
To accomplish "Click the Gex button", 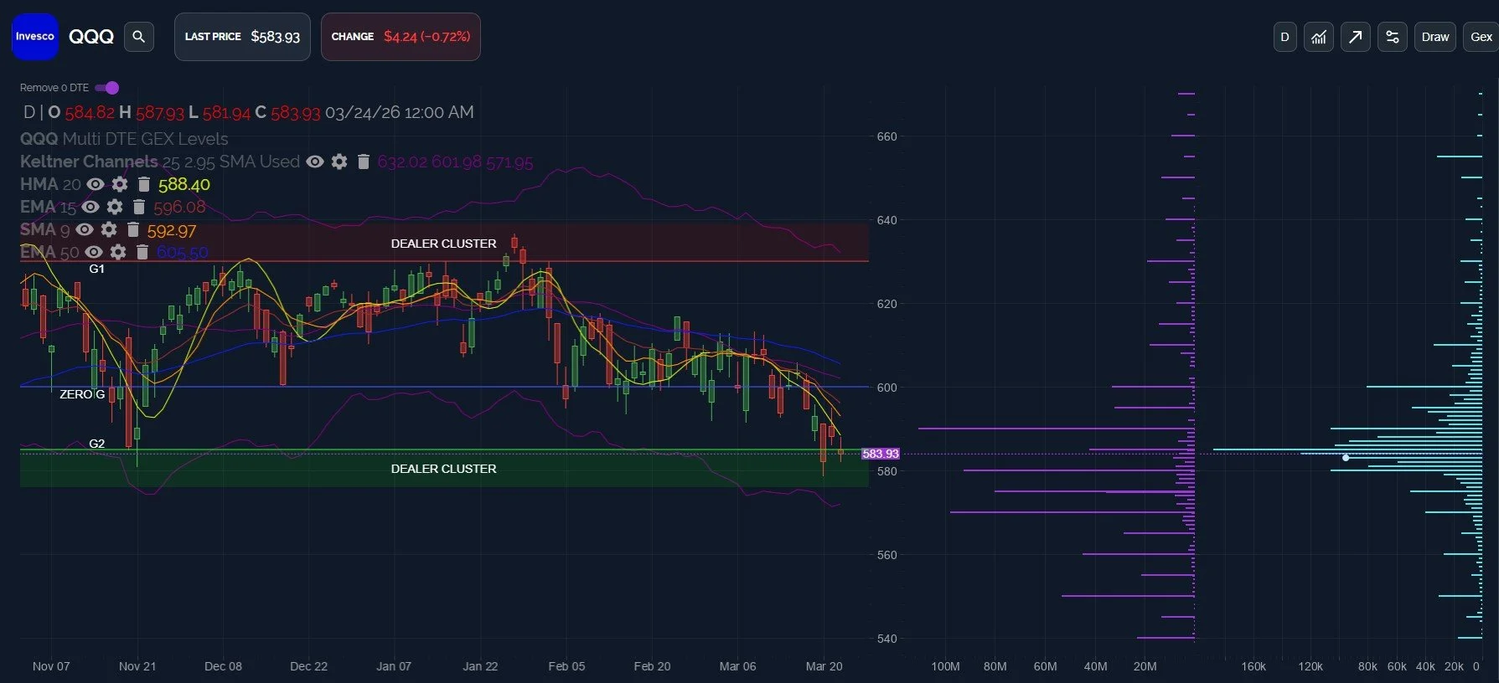I will click(x=1481, y=37).
